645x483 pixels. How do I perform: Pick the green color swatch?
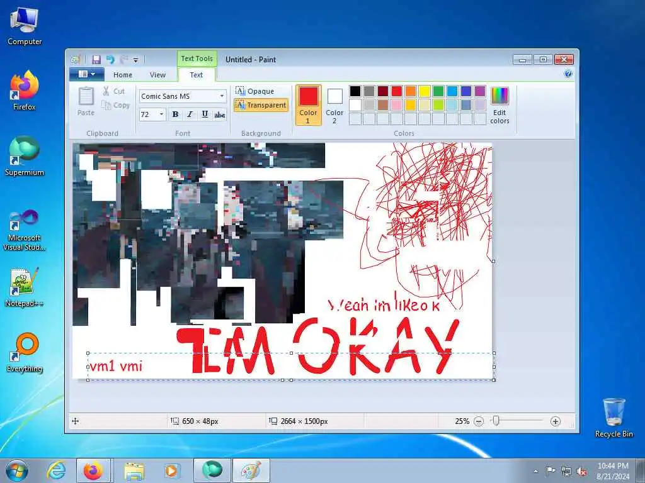click(x=438, y=91)
